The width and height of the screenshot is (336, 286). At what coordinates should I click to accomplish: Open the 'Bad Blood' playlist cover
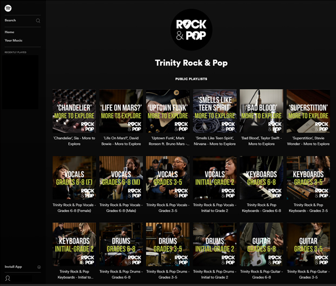[261, 111]
